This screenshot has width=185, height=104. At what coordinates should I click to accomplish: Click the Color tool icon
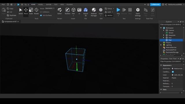(101, 10)
